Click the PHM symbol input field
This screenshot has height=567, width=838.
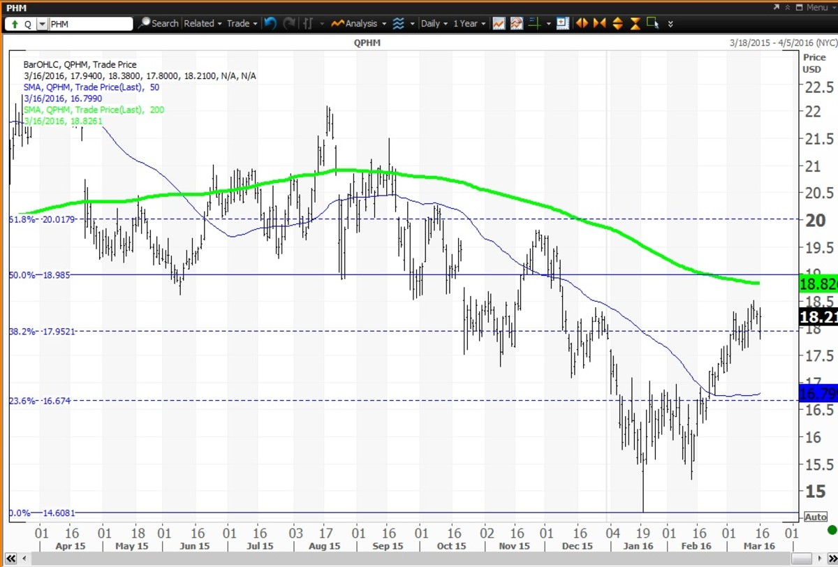tap(91, 24)
